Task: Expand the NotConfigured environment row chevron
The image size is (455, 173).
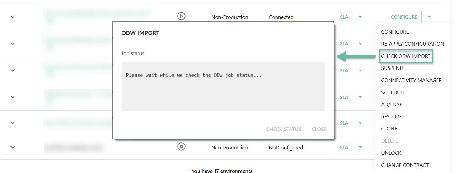Action: coord(13,147)
